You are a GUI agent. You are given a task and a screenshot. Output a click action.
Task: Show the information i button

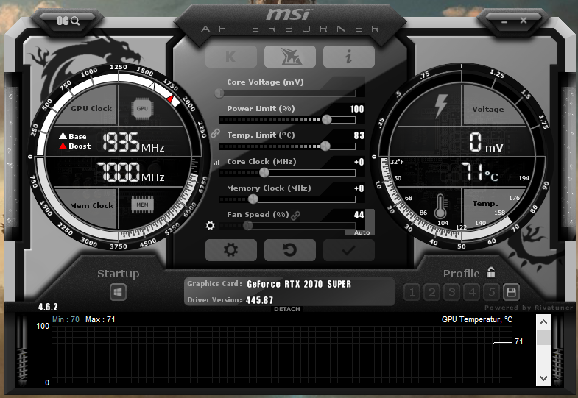[349, 57]
